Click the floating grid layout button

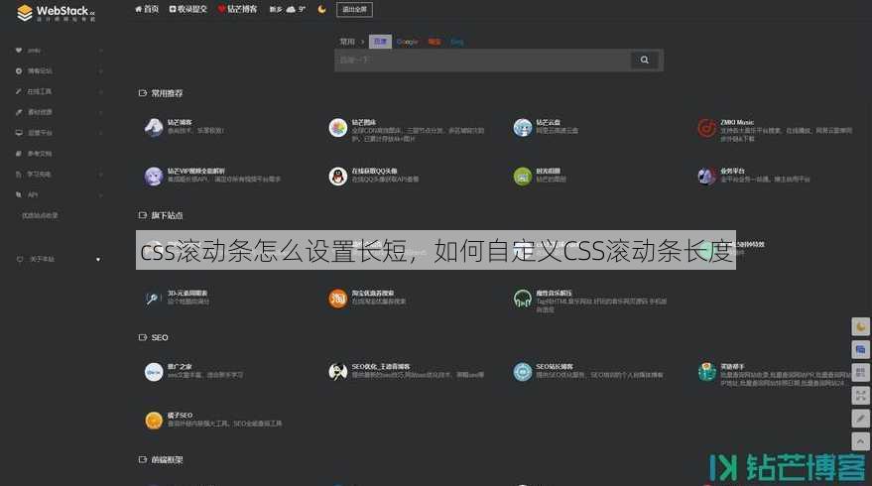tap(860, 373)
